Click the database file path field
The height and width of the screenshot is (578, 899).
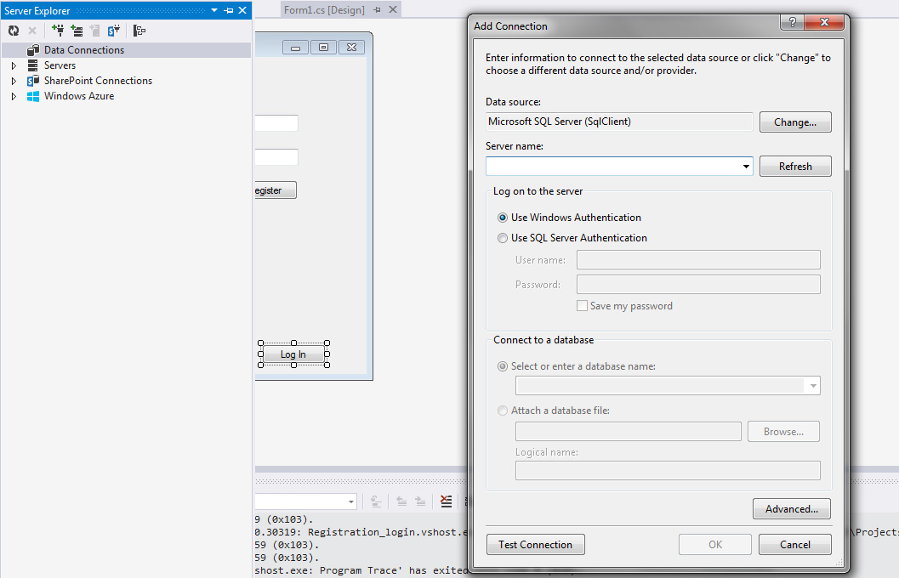click(x=629, y=431)
